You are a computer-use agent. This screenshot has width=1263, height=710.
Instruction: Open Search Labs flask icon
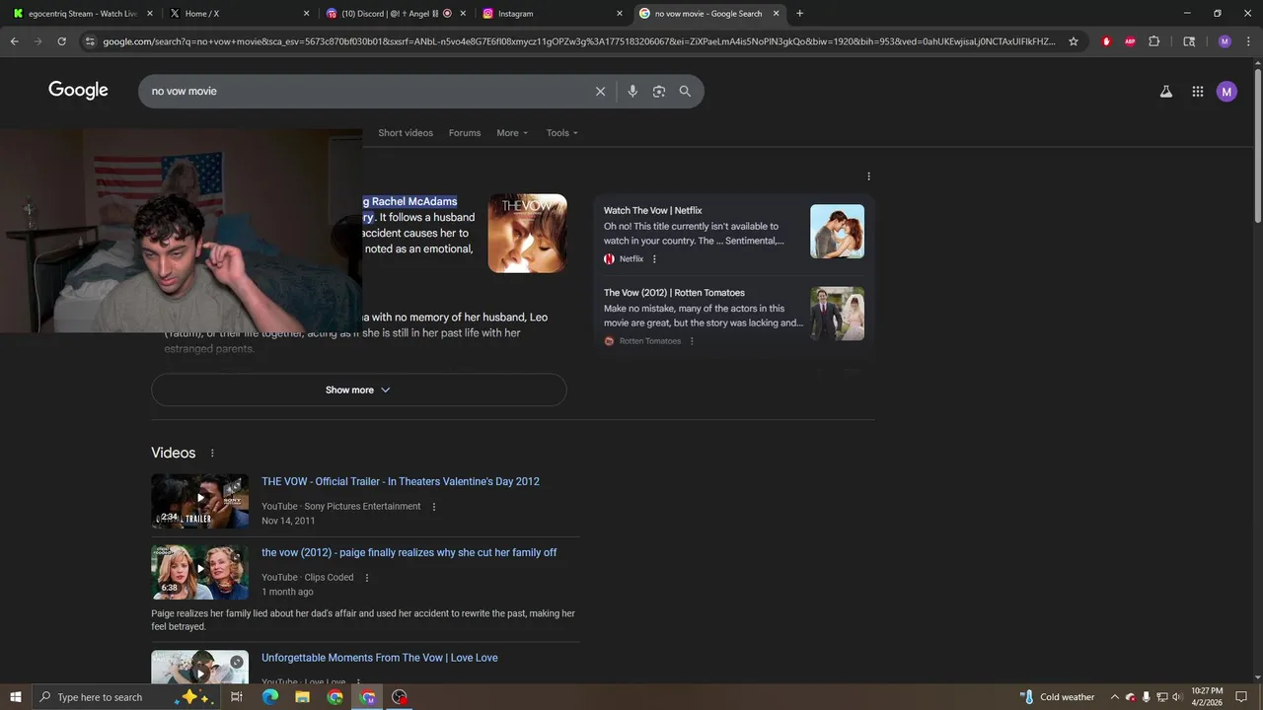[x=1165, y=92]
